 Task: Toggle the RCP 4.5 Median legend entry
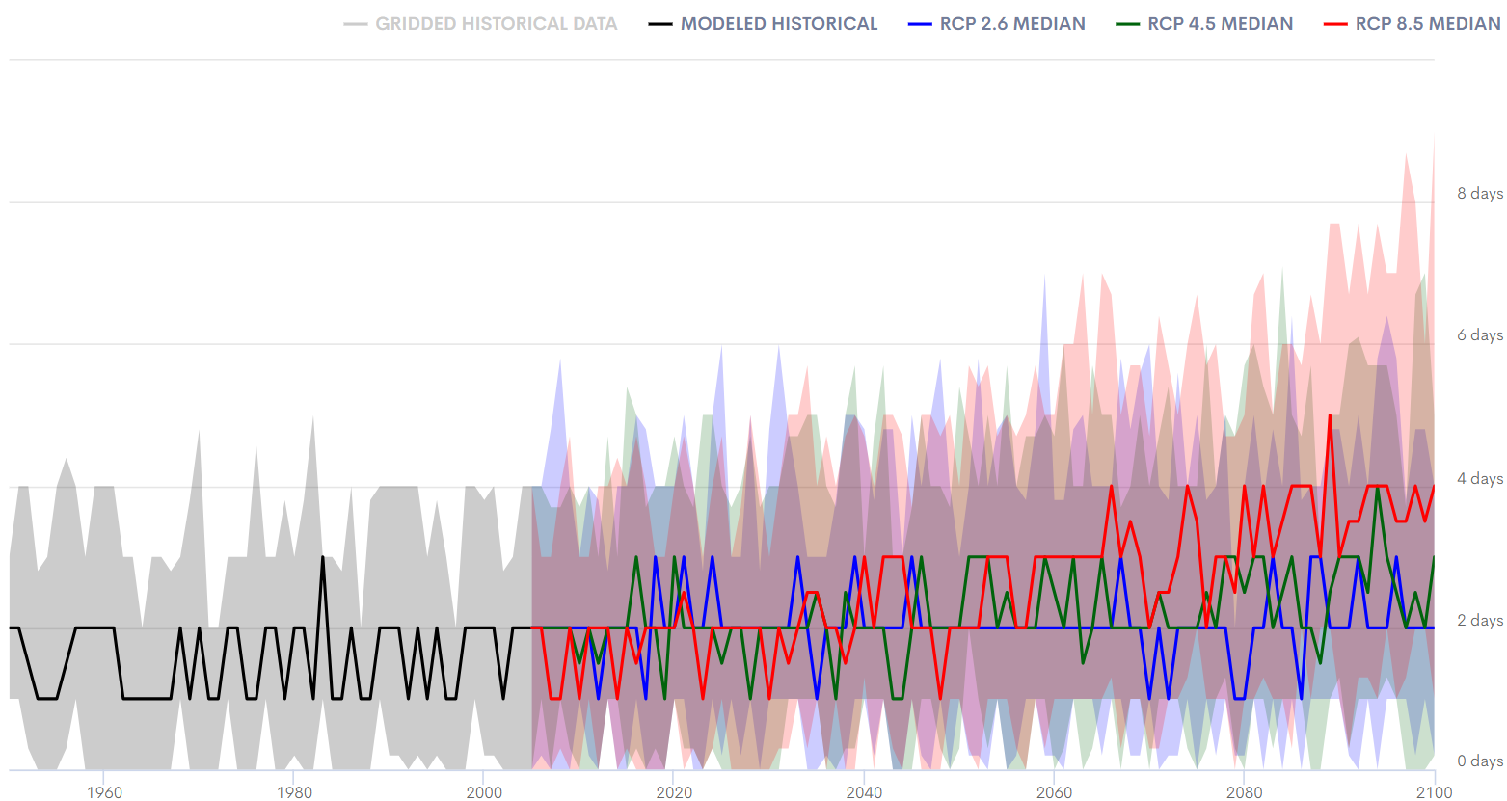click(1204, 24)
